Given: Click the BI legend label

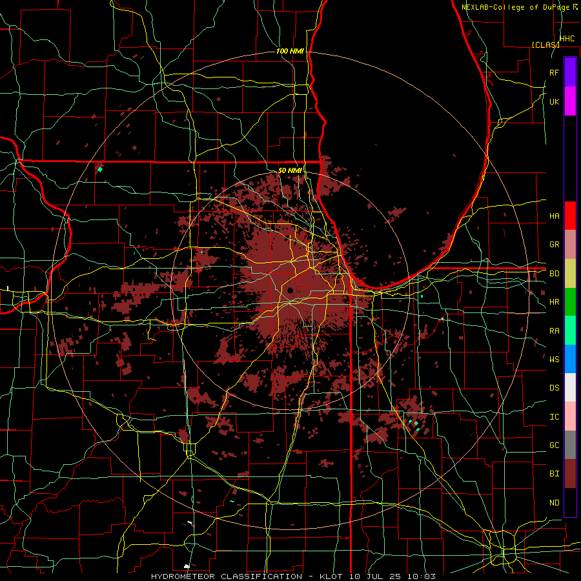Looking at the screenshot, I should pos(554,474).
